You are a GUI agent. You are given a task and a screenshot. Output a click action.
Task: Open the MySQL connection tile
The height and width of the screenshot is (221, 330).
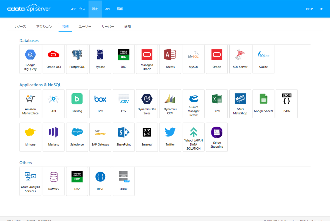(x=194, y=59)
